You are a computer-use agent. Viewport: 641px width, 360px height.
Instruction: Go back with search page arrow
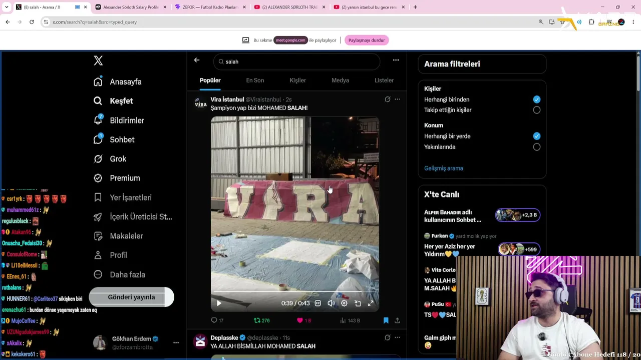pyautogui.click(x=197, y=60)
